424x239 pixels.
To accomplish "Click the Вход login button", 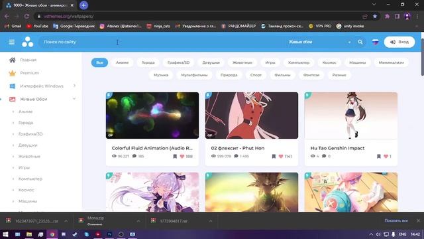I will pyautogui.click(x=399, y=42).
